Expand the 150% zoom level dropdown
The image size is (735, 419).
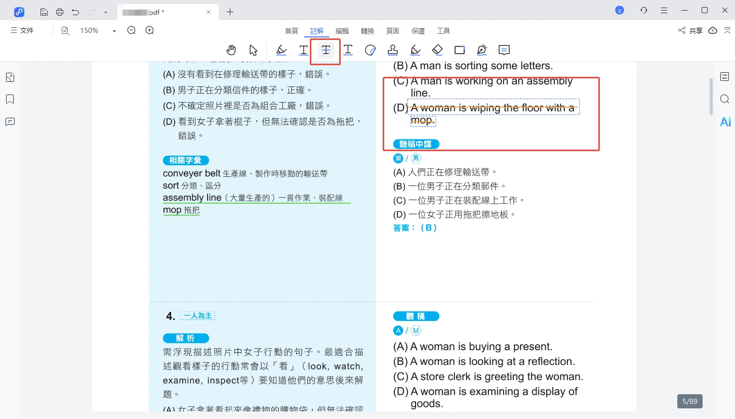pyautogui.click(x=114, y=31)
